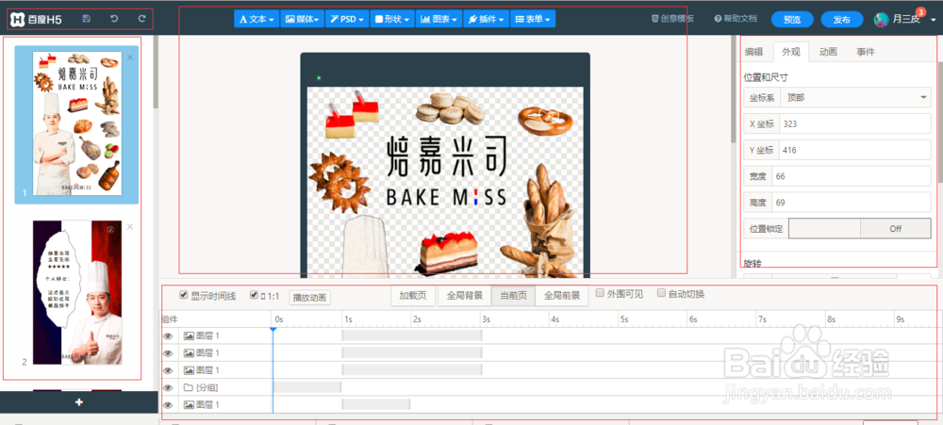Redo the last undone action

[142, 19]
